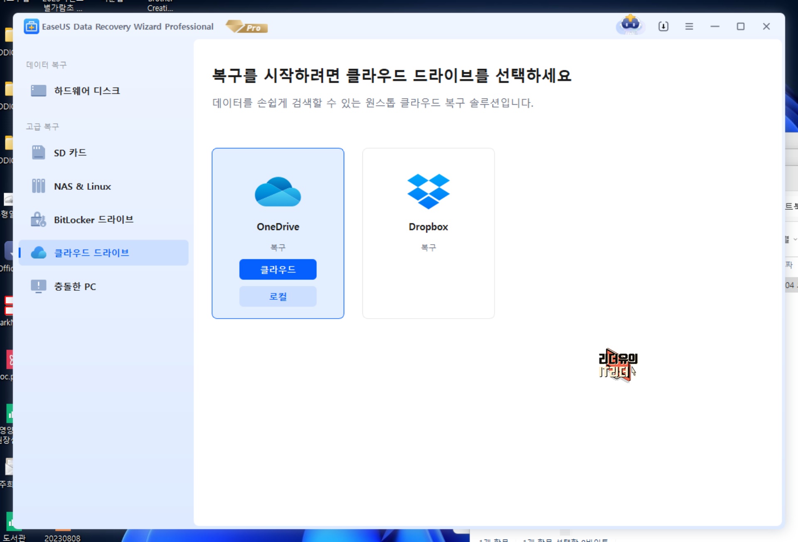This screenshot has width=798, height=542.
Task: Maximize the EaseUS window
Action: (740, 27)
